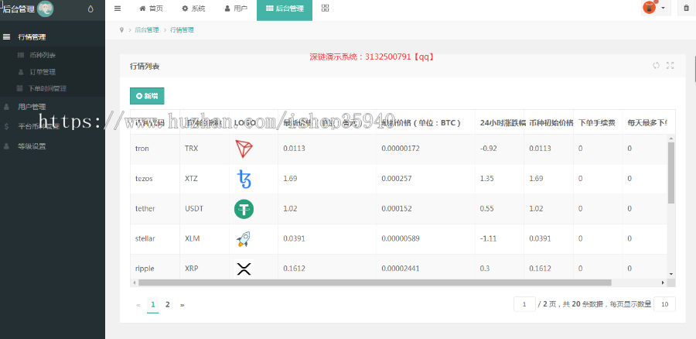Click the 行情管理 breadcrumb link
This screenshot has height=339, width=696.
click(182, 29)
